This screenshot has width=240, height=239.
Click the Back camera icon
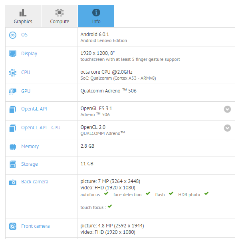[x=13, y=182]
